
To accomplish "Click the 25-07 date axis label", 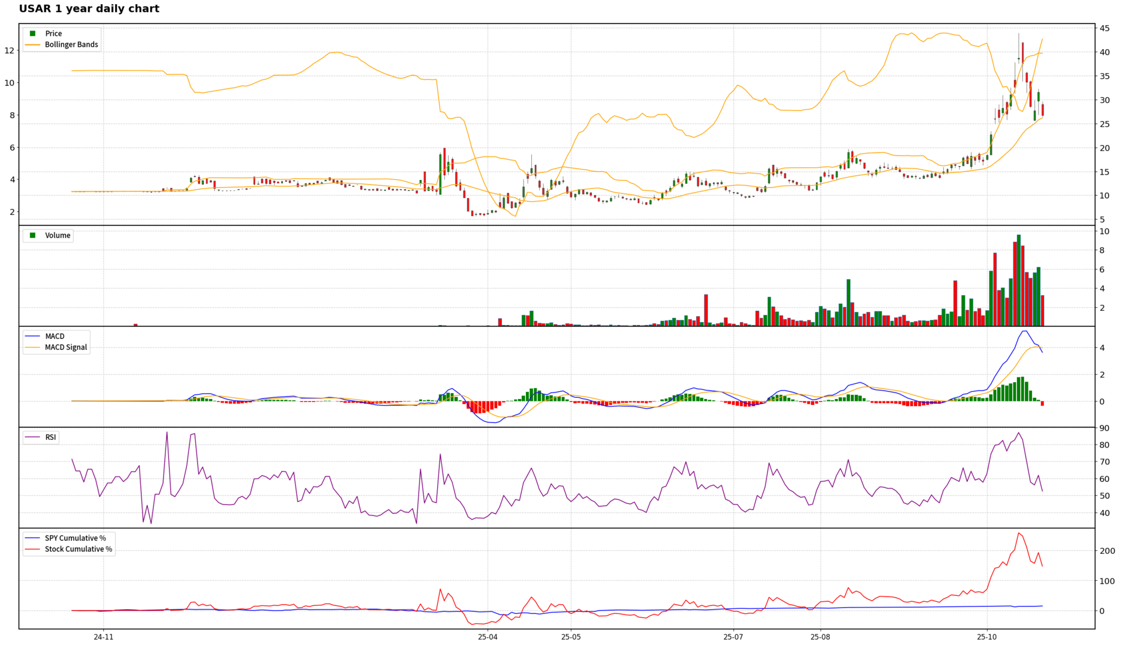I will [733, 637].
